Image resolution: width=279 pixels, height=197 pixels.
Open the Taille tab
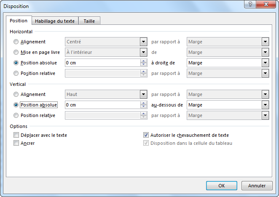(x=89, y=21)
